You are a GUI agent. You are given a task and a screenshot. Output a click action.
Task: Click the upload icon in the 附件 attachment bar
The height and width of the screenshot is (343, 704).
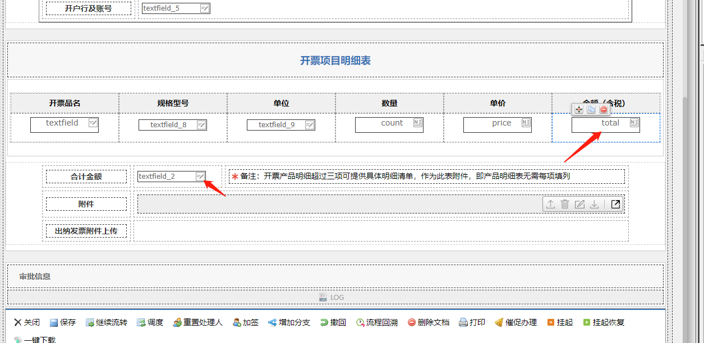click(550, 204)
